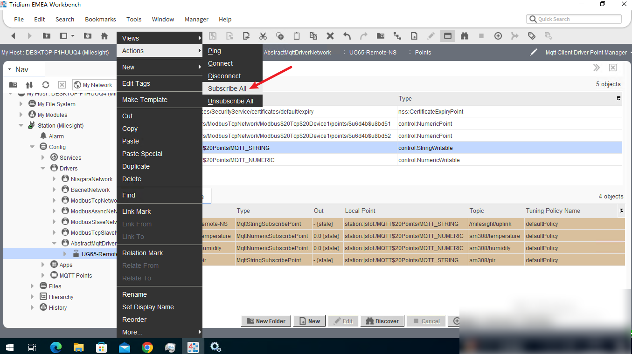
Task: Open Mqtt Client Driver Point Manager dropdown
Action: 630,53
